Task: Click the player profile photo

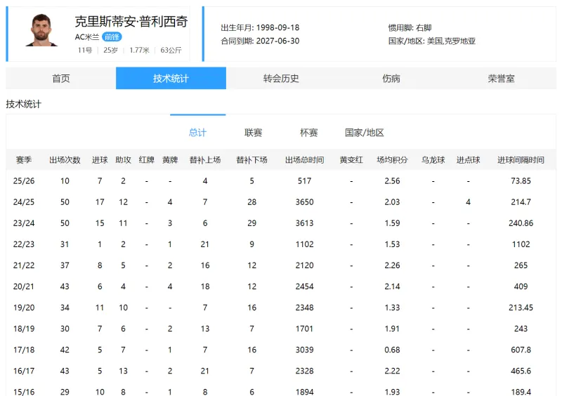Action: tap(41, 32)
